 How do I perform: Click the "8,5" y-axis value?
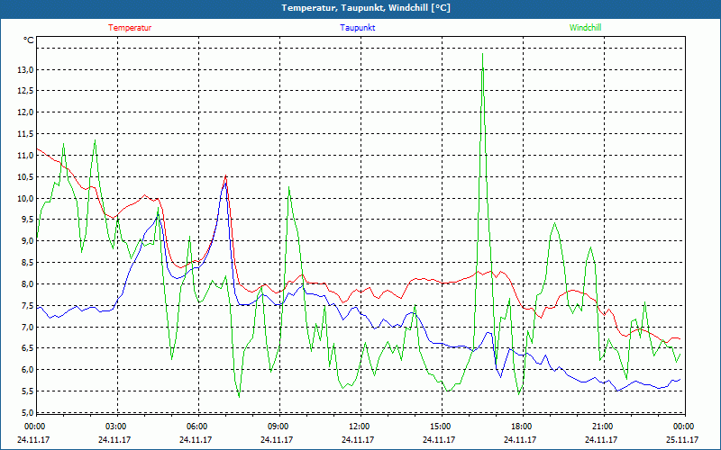coord(28,263)
